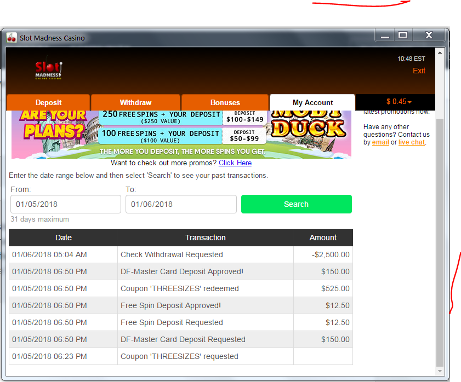Click the free spins promo banner

pos(181,135)
